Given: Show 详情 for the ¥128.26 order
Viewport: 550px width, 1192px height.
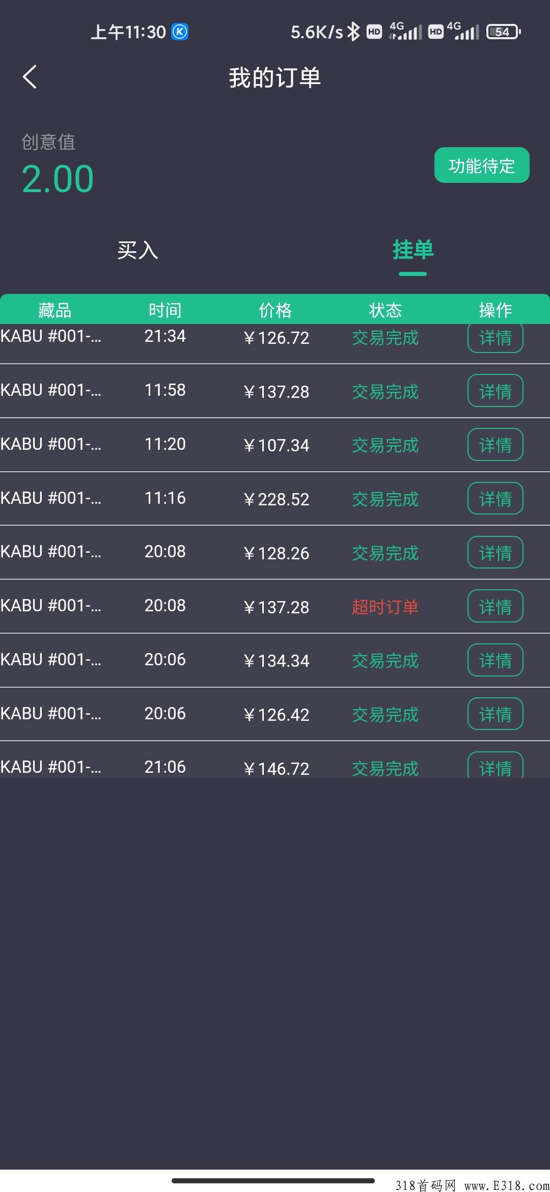Looking at the screenshot, I should point(495,552).
